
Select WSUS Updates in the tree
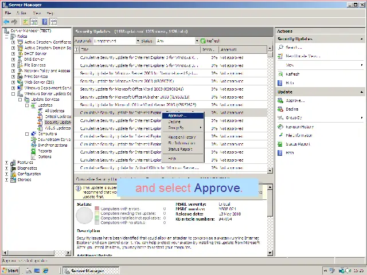click(57, 128)
